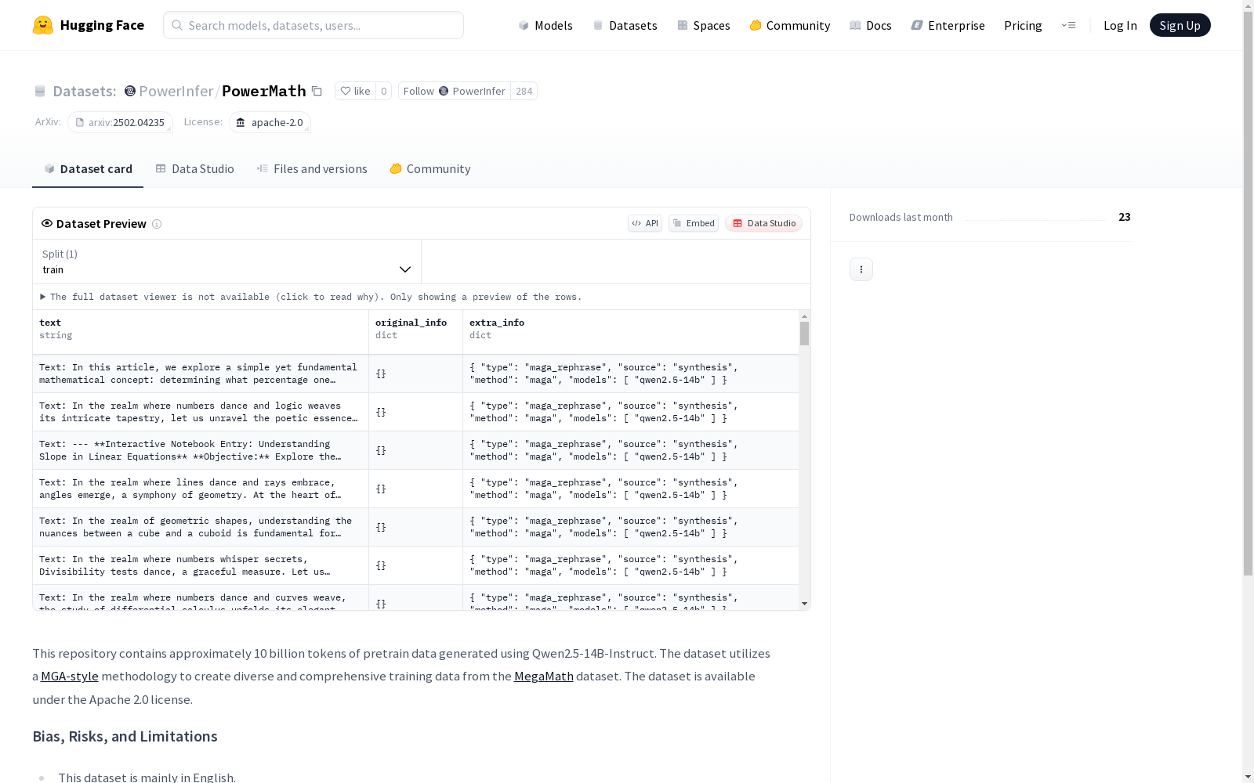Click the like button
Screen dimensions: 1254x783
pos(355,91)
